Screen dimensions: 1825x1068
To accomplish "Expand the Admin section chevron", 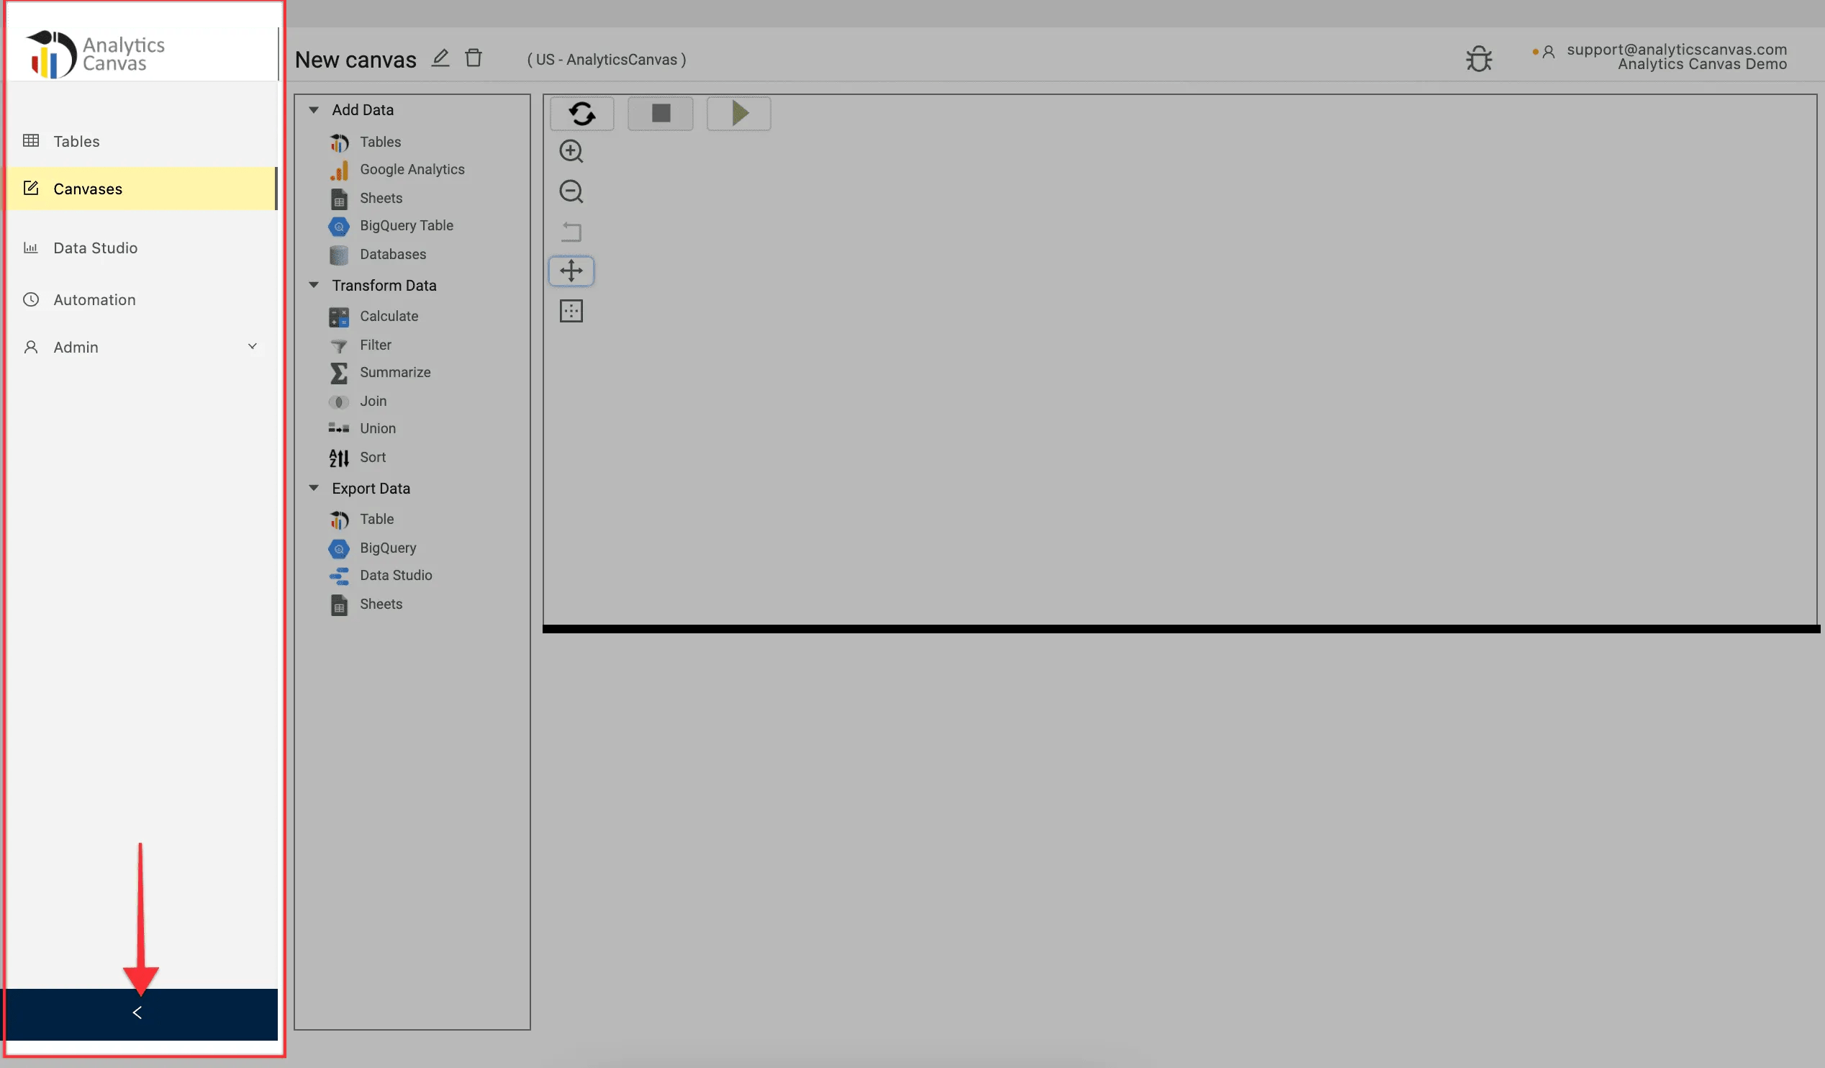I will click(x=252, y=346).
